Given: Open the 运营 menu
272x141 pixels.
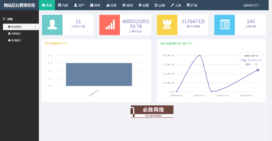Looking at the screenshot, I should [160, 5].
